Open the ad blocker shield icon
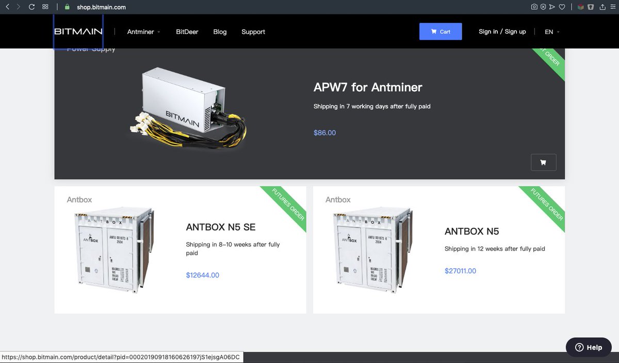Viewport: 619px width, 363px height. (x=543, y=7)
